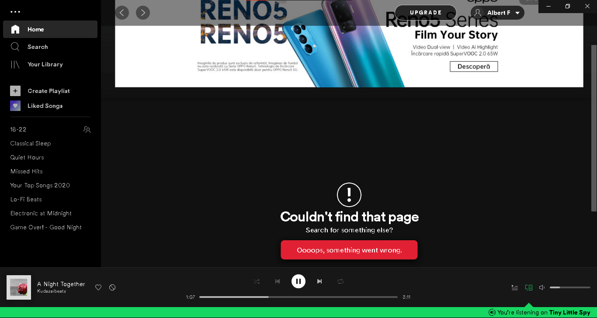Screen dimensions: 597x318
Task: Open the play queue
Action: tap(515, 287)
